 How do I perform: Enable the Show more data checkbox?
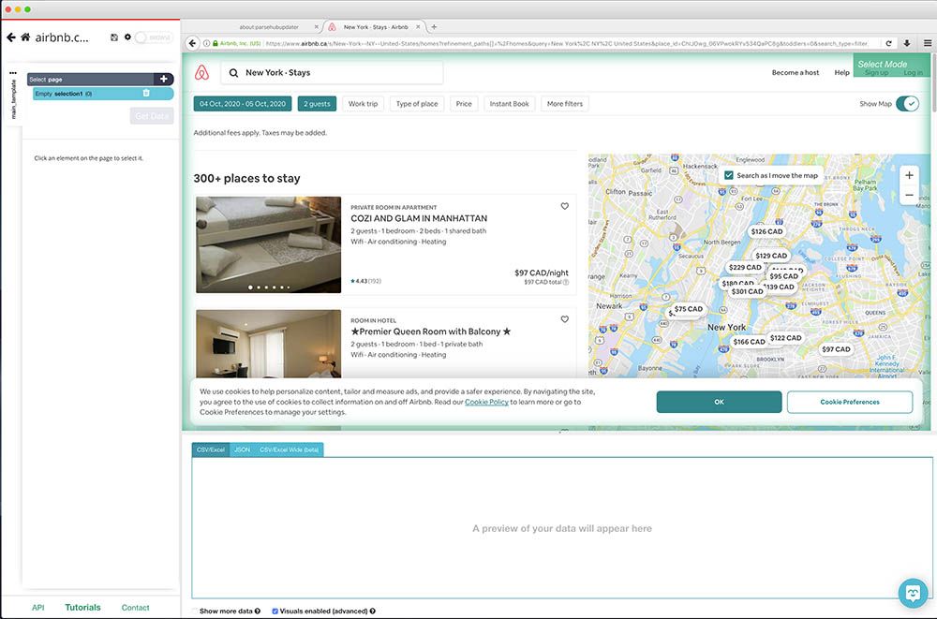195,611
